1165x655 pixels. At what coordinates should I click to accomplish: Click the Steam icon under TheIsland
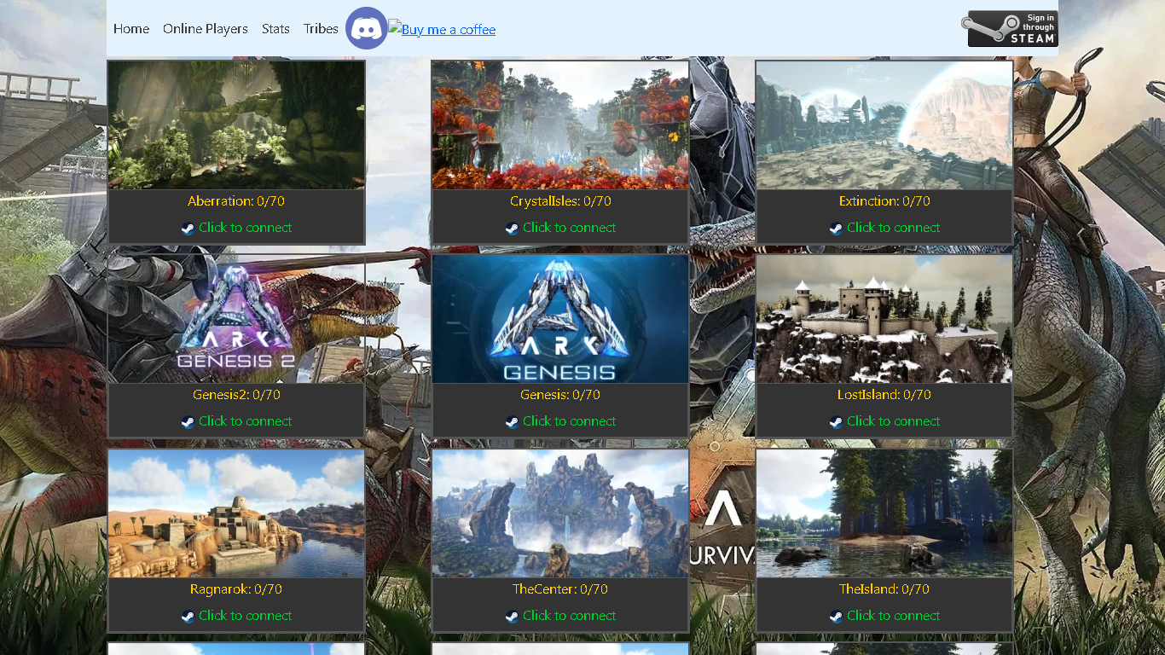[x=836, y=616]
